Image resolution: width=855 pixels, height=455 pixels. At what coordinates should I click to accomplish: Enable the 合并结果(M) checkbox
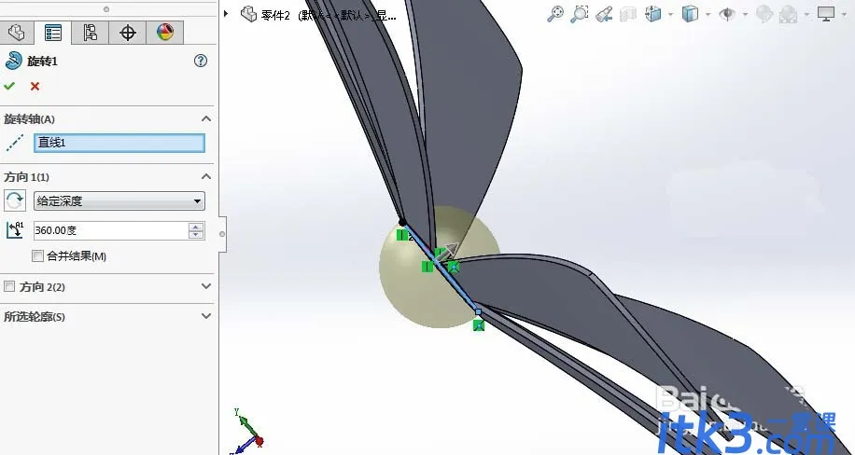[37, 255]
